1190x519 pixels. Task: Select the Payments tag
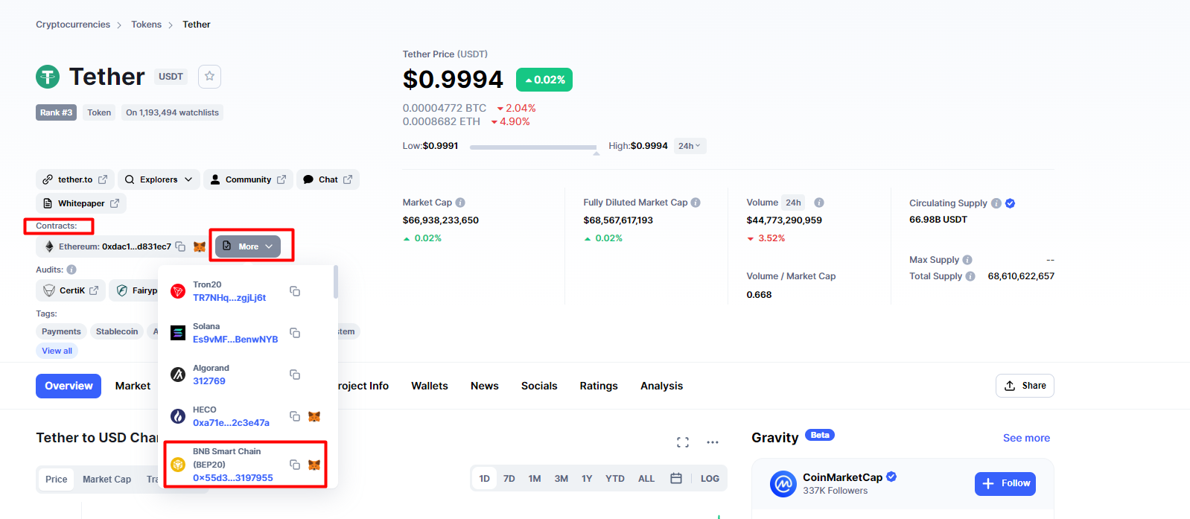coord(61,331)
